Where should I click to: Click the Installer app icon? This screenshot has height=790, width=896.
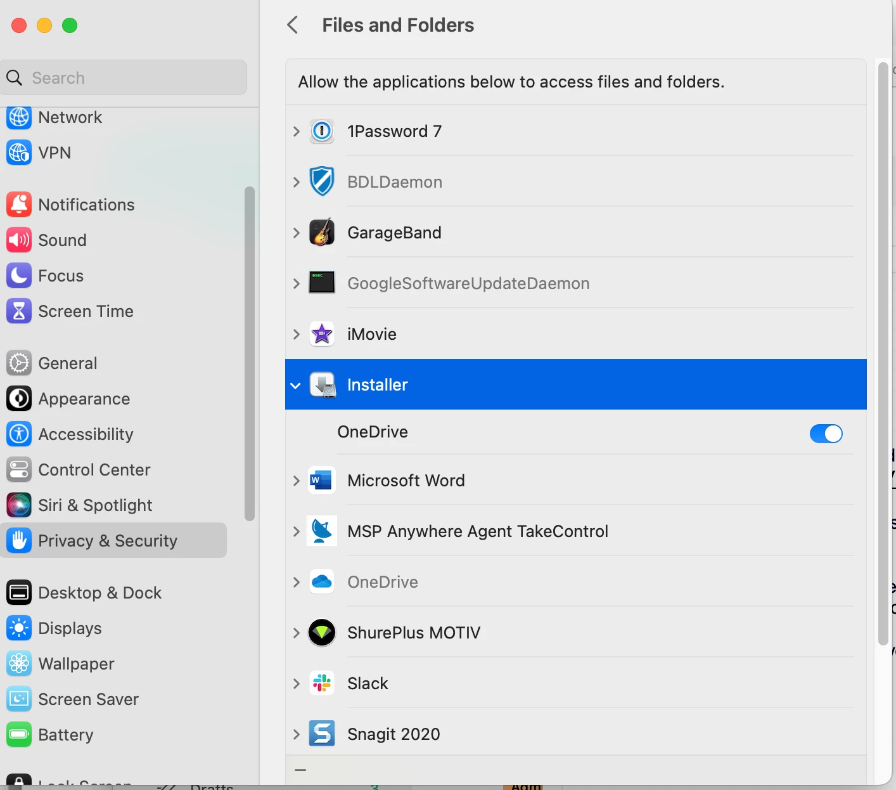point(323,385)
